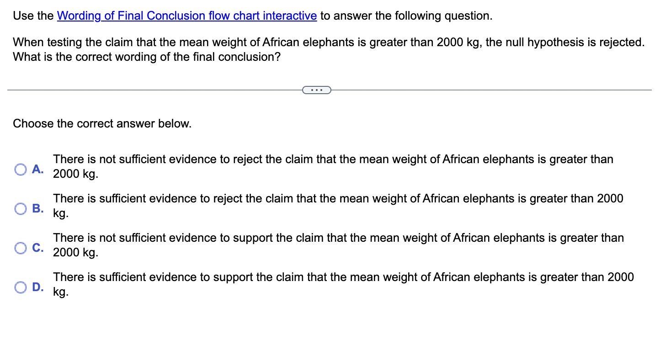Select answer choice A radio button

(20, 169)
